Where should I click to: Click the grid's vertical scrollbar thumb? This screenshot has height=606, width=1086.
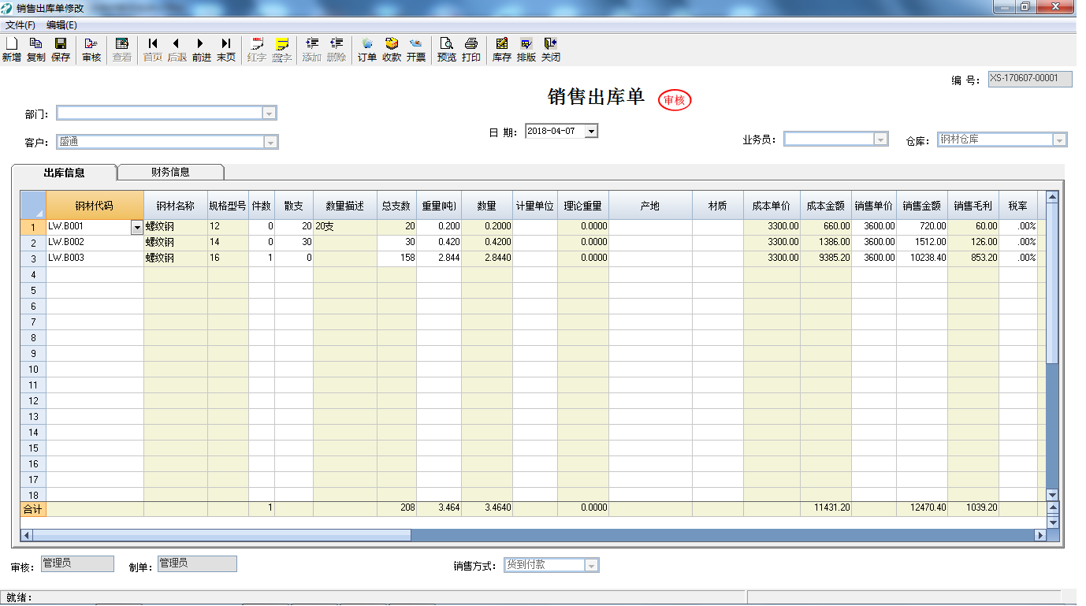point(1052,284)
